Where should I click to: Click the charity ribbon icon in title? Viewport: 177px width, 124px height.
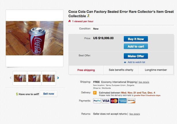pos(88,16)
